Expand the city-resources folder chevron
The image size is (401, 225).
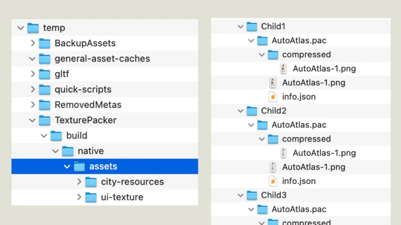pyautogui.click(x=79, y=182)
